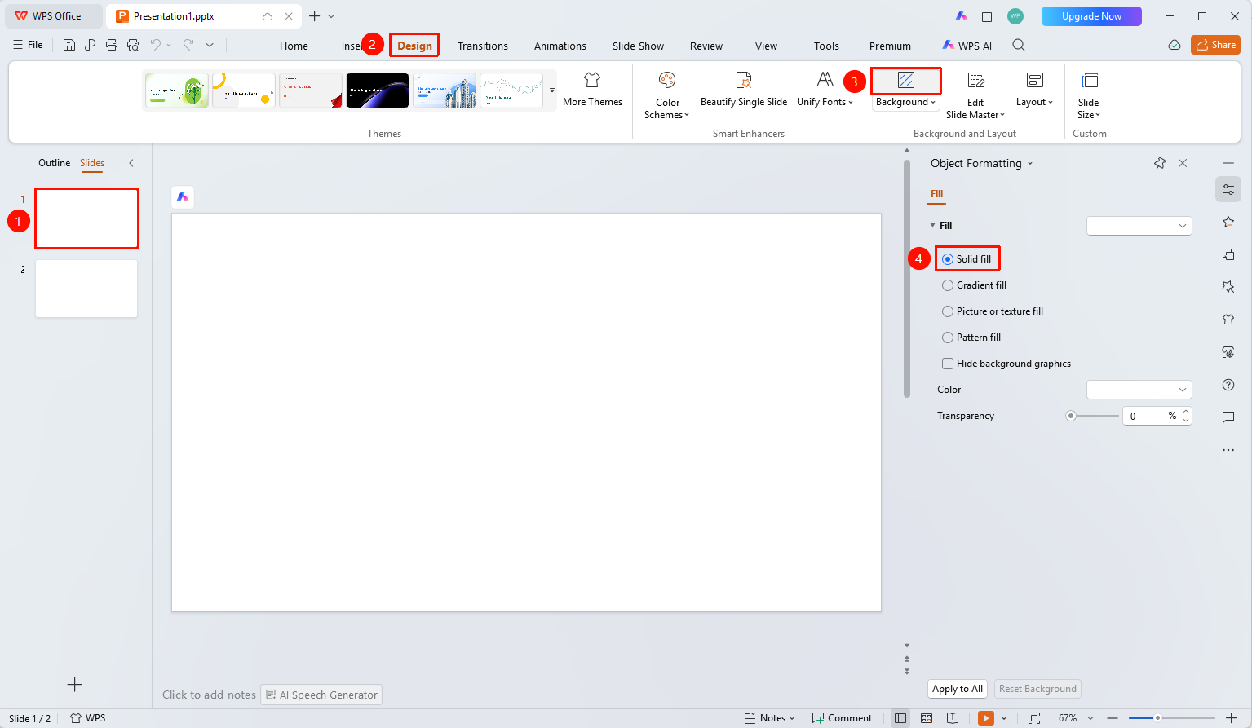Click Edit Slide Master icon
1252x728 pixels.
[975, 80]
